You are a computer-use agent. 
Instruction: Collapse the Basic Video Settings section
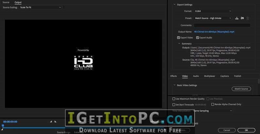click(174, 85)
